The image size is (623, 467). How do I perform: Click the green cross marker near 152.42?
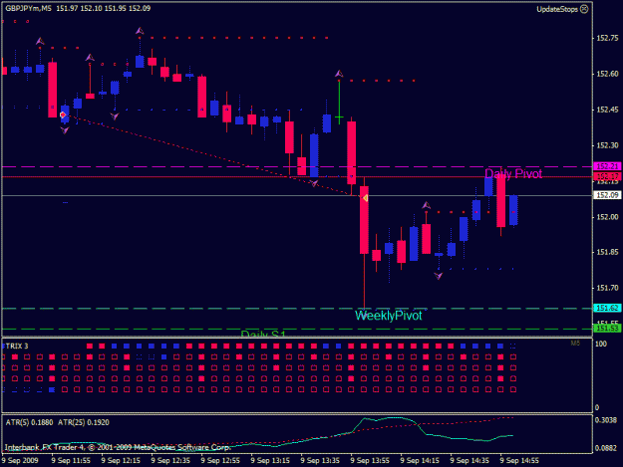pyautogui.click(x=339, y=117)
